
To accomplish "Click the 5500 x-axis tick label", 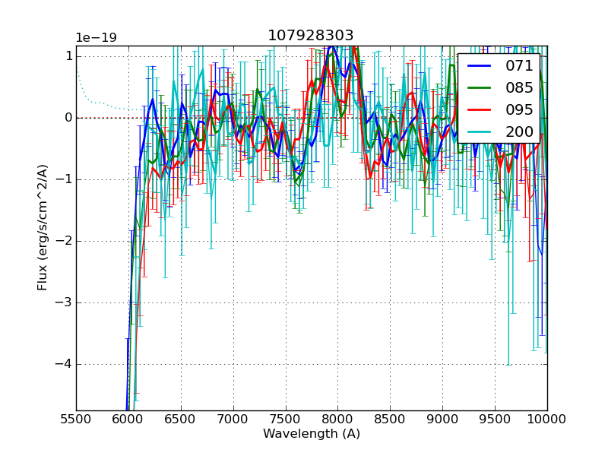I will click(76, 419).
